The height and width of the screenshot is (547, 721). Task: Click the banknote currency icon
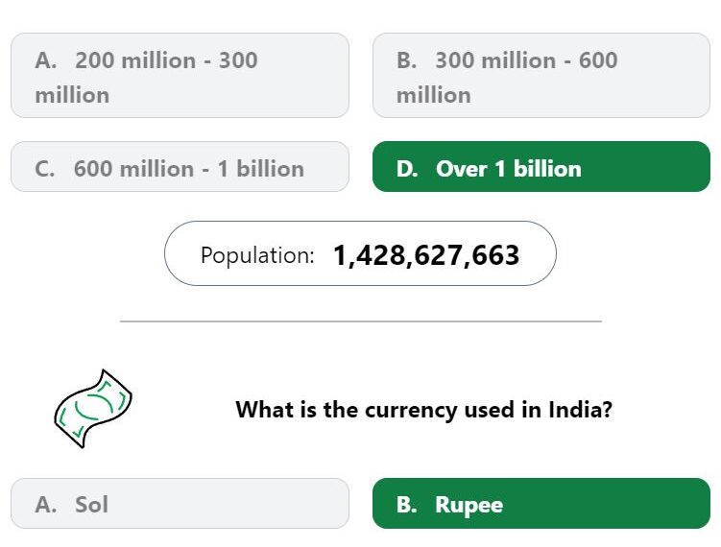[93, 408]
